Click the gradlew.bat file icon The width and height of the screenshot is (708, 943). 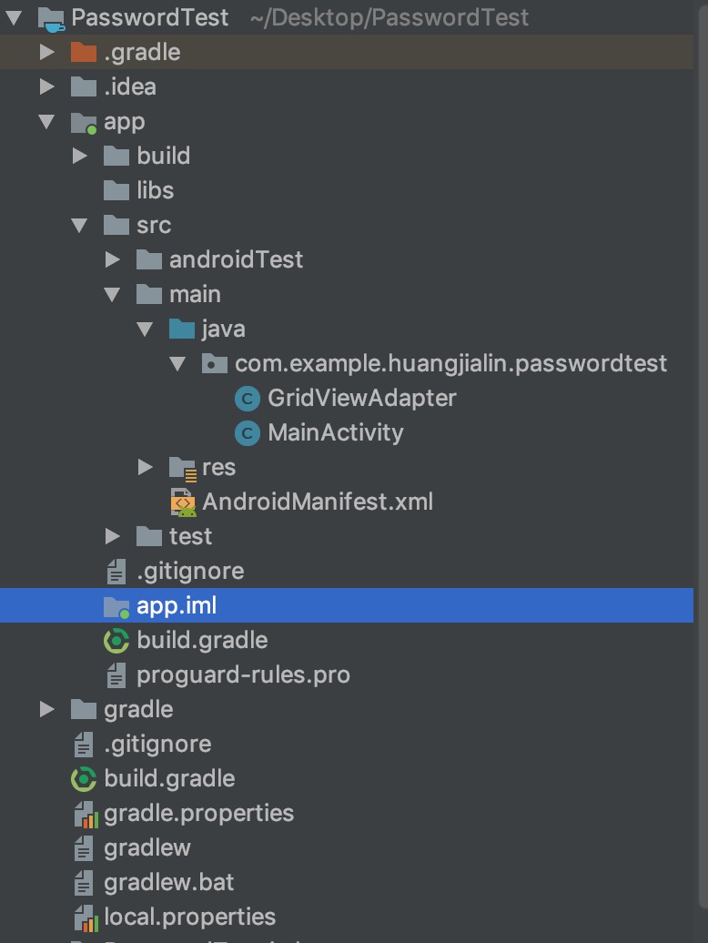(84, 883)
